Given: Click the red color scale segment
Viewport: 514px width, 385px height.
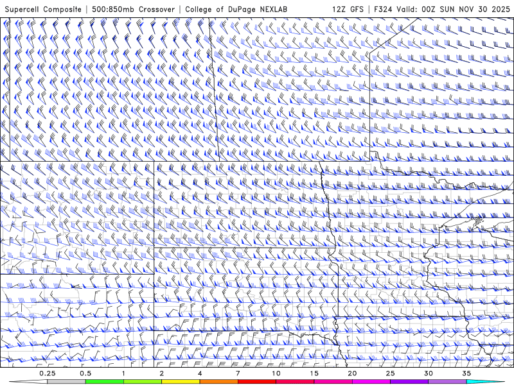Looking at the screenshot, I should pyautogui.click(x=256, y=382).
